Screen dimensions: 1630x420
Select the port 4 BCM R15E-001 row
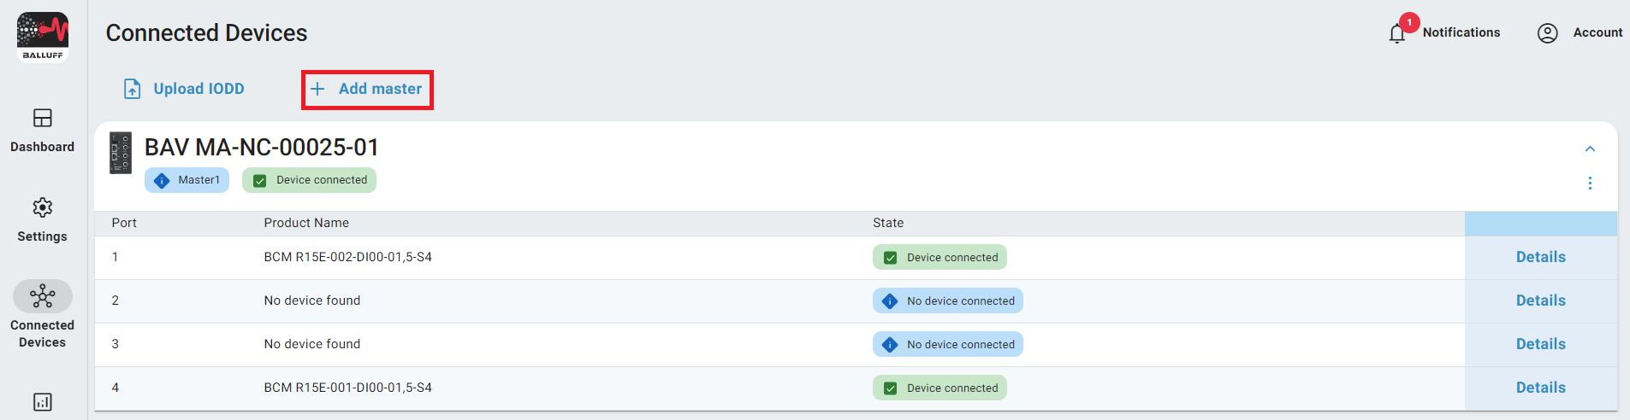(x=347, y=388)
